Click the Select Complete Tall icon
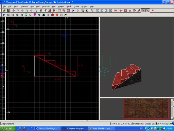 [41, 11]
